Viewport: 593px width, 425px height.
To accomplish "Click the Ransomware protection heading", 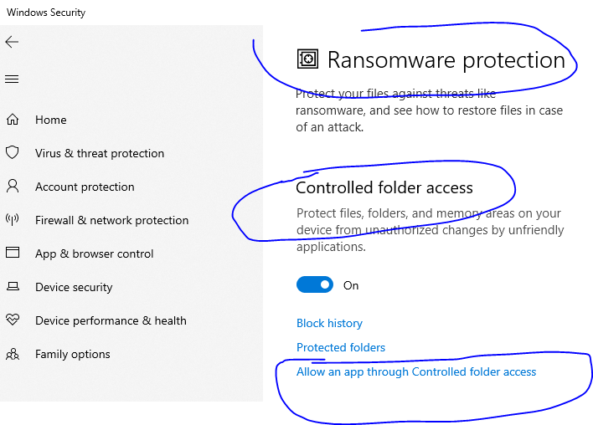I will (446, 59).
